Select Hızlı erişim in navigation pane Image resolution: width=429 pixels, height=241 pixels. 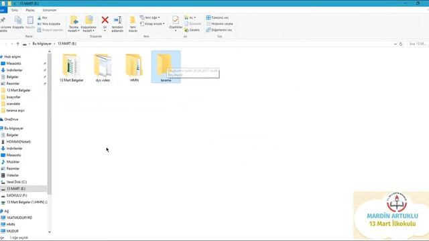pyautogui.click(x=13, y=57)
